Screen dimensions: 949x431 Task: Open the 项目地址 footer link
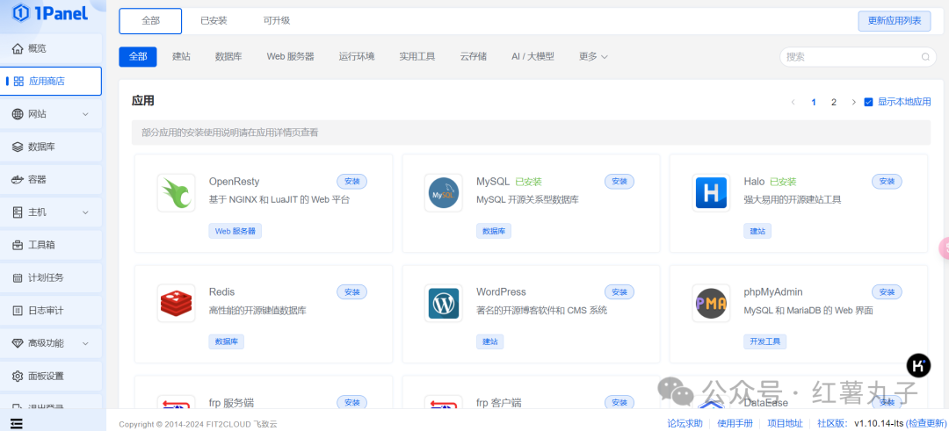point(785,423)
